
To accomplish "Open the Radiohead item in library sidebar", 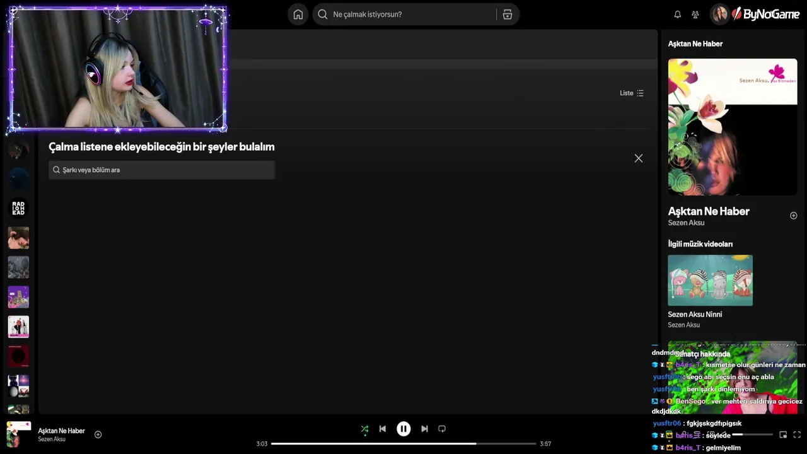I will (18, 208).
